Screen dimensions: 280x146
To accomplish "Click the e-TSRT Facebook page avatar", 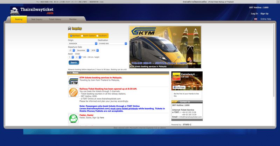I will [176, 76].
